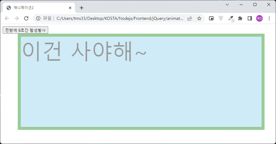
Task: Click the 이건 사야해~ text
Action: (84, 51)
